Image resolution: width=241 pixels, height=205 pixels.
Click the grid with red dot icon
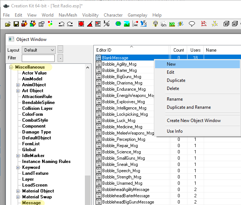coord(98,24)
